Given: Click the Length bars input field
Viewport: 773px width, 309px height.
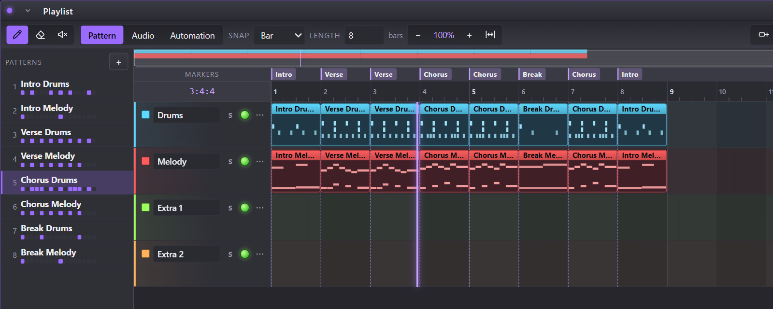Looking at the screenshot, I should pos(364,35).
